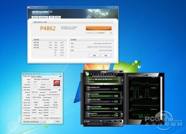Click the 3DMark 11 title bar icon
The width and height of the screenshot is (186, 134).
pos(28,7)
